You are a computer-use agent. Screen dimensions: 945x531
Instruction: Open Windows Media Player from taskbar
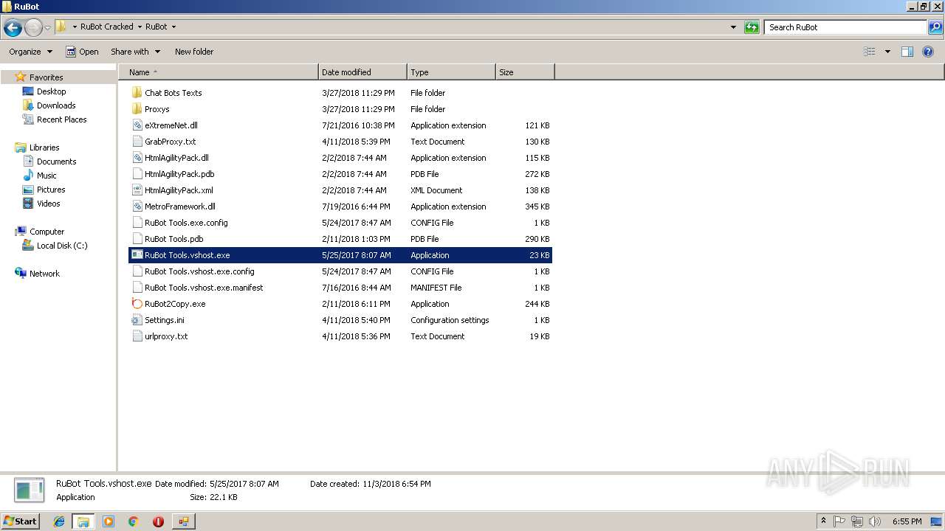(109, 521)
